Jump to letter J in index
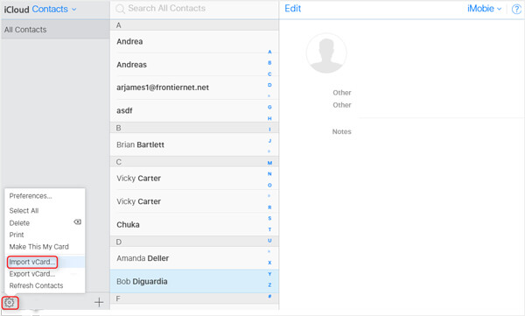525x316 pixels. (x=269, y=141)
